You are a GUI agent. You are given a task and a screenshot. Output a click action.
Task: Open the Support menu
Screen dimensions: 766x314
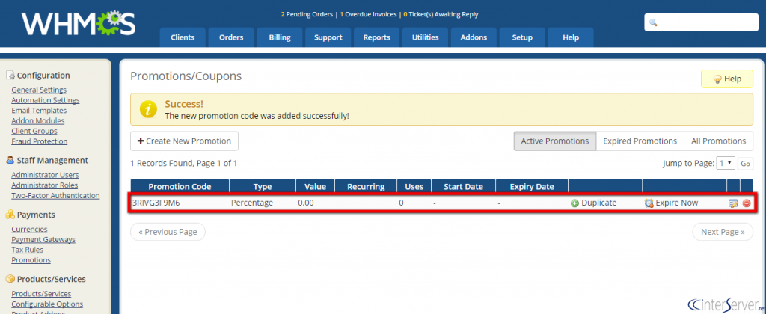(328, 37)
